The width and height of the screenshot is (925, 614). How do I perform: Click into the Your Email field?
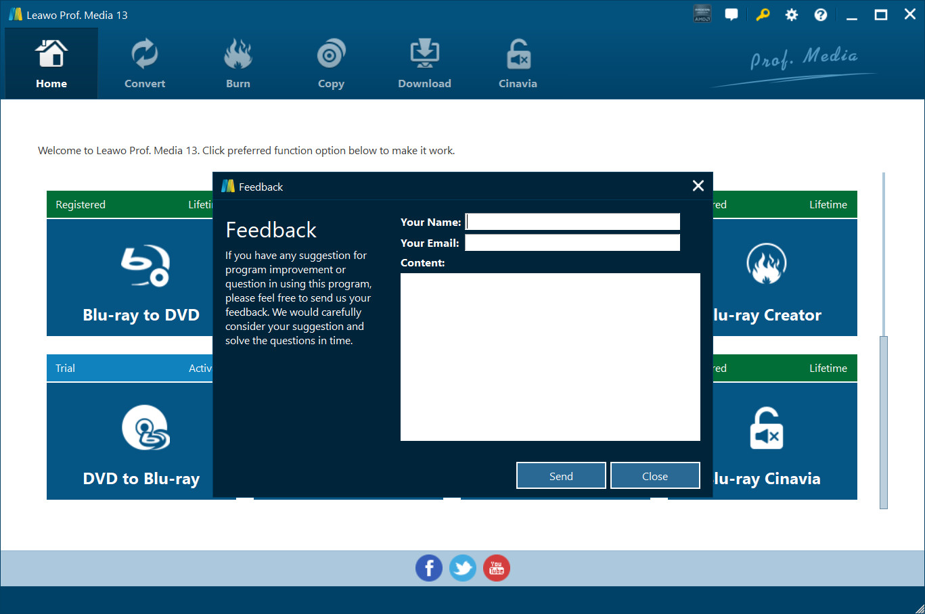click(572, 243)
